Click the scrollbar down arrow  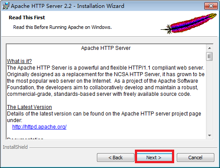coord(210,136)
